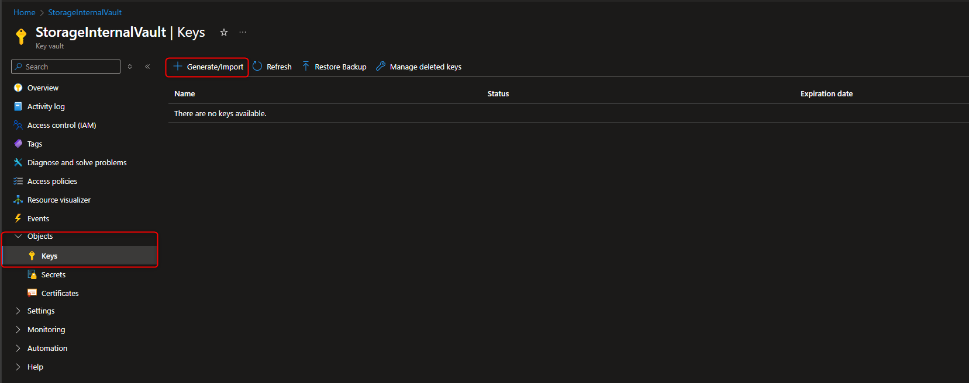Screen dimensions: 969x383
Task: Click the Access policies list icon
Action: 18,181
